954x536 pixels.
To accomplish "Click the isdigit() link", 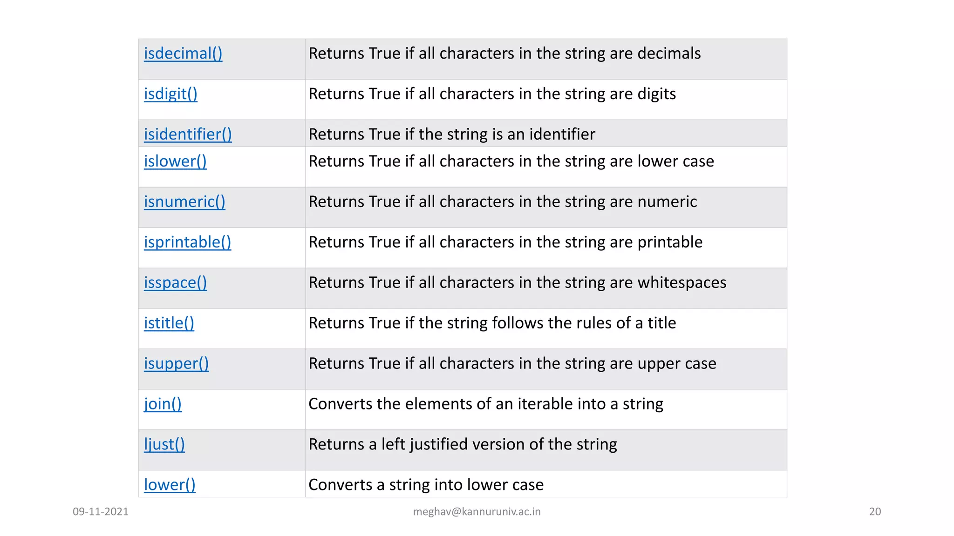I will 170,94.
